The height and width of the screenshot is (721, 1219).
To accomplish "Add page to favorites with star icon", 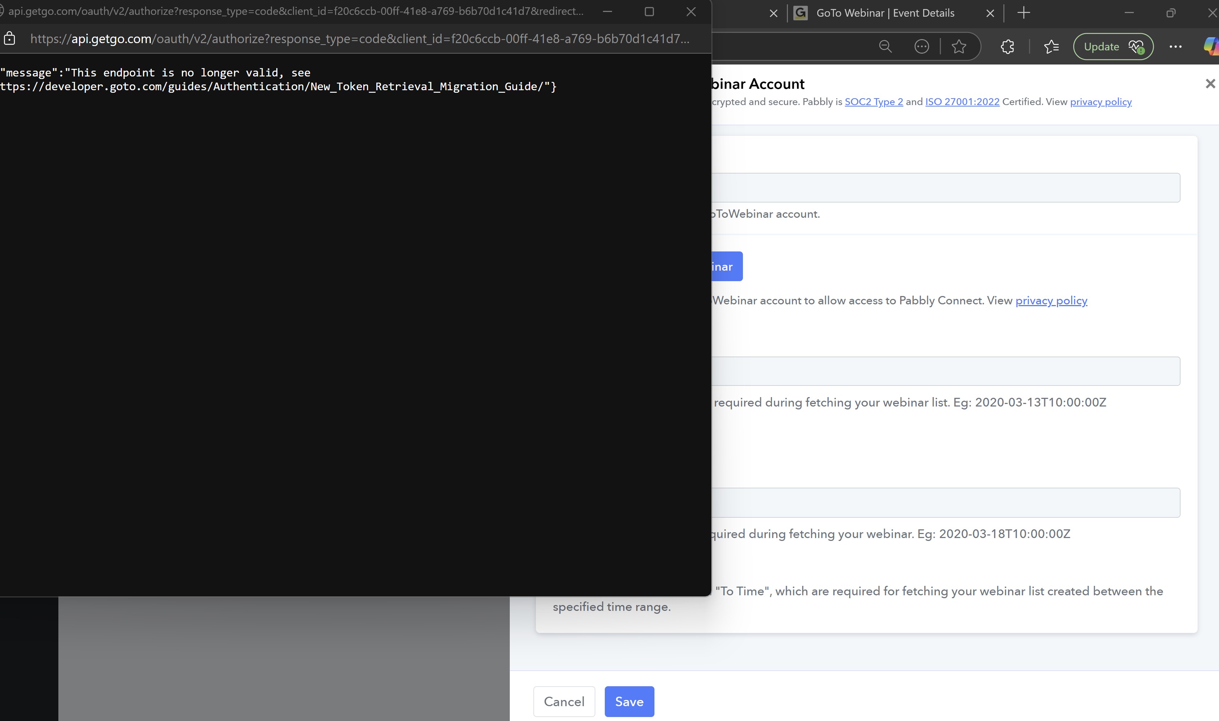I will coord(958,47).
